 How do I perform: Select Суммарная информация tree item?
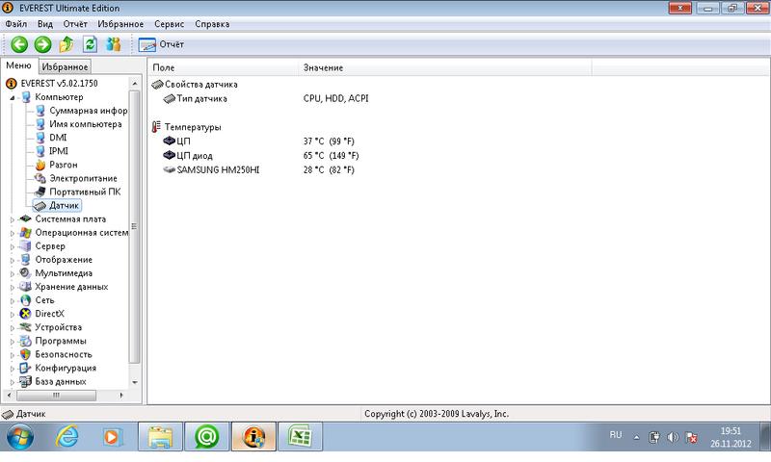click(89, 111)
